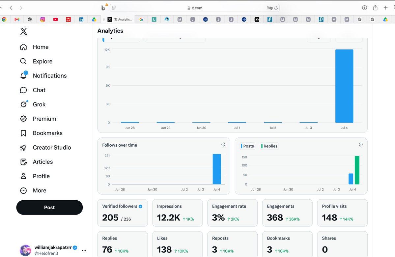Image resolution: width=395 pixels, height=257 pixels.
Task: Open the reader view icon in address bar
Action: coord(114,8)
